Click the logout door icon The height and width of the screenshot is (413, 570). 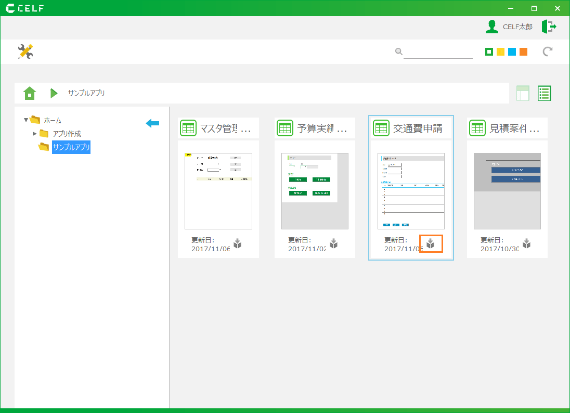(x=549, y=27)
